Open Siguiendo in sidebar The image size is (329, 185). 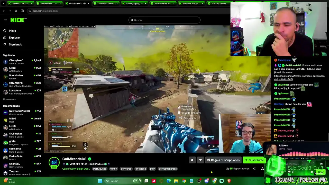[x=15, y=44]
